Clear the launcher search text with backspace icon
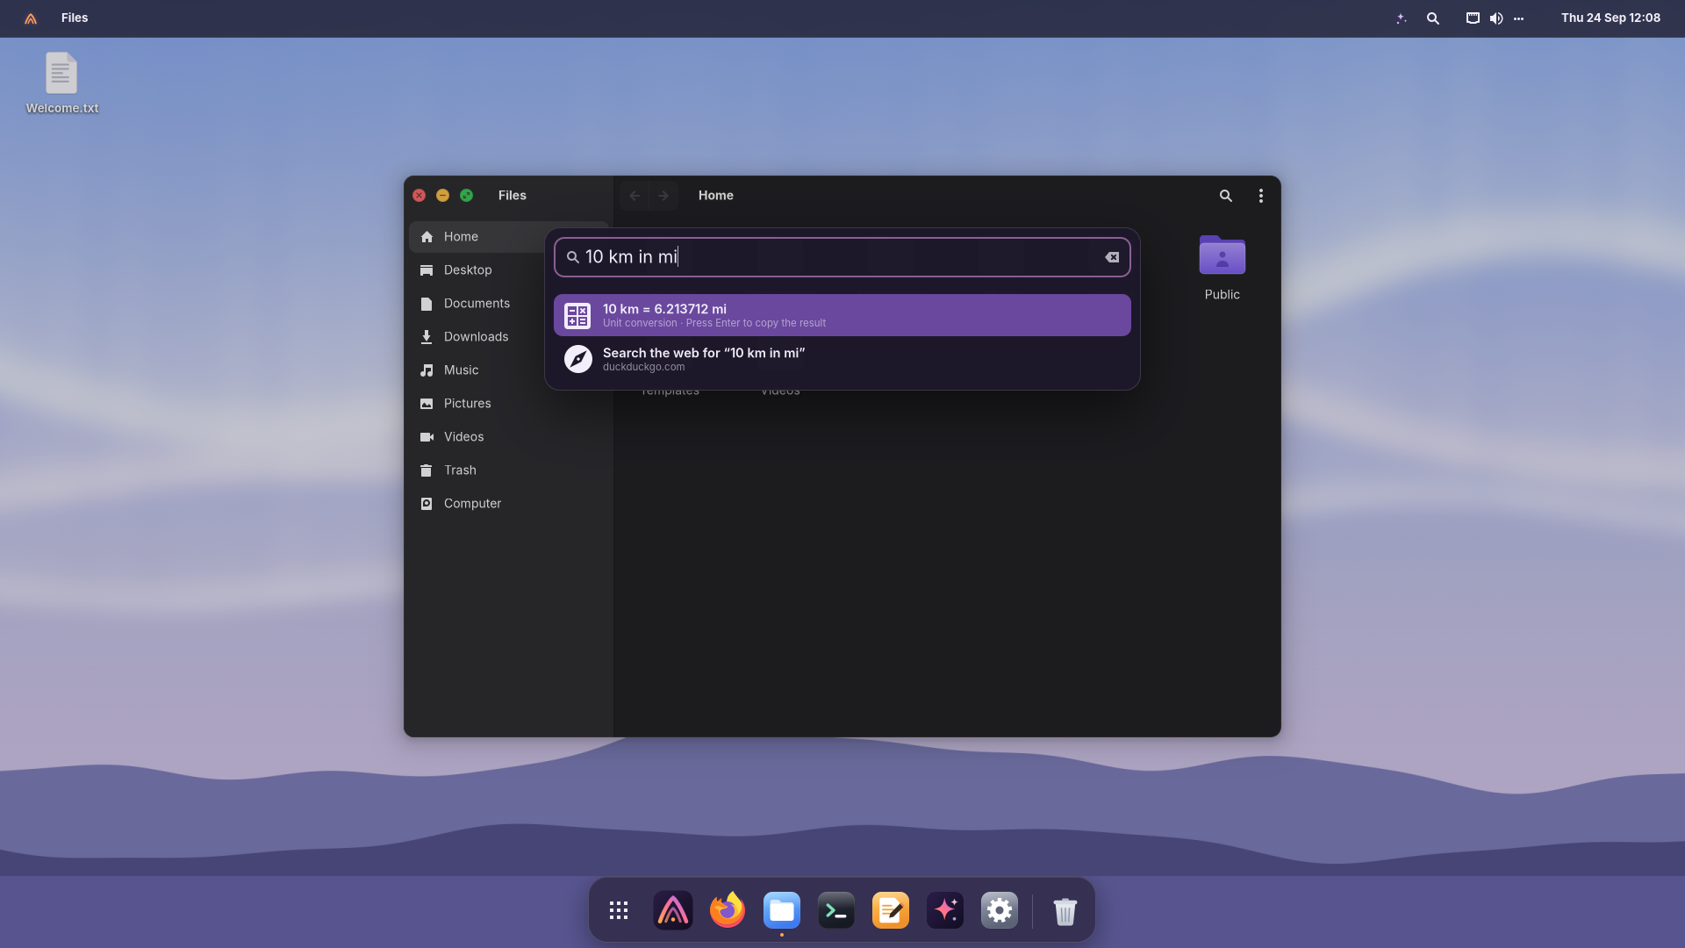Image resolution: width=1685 pixels, height=948 pixels. 1112,257
